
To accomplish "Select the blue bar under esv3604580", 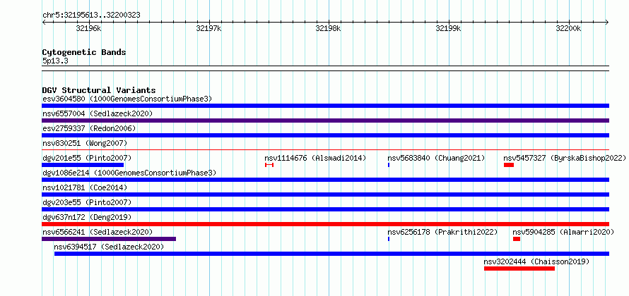I will pyautogui.click(x=325, y=106).
